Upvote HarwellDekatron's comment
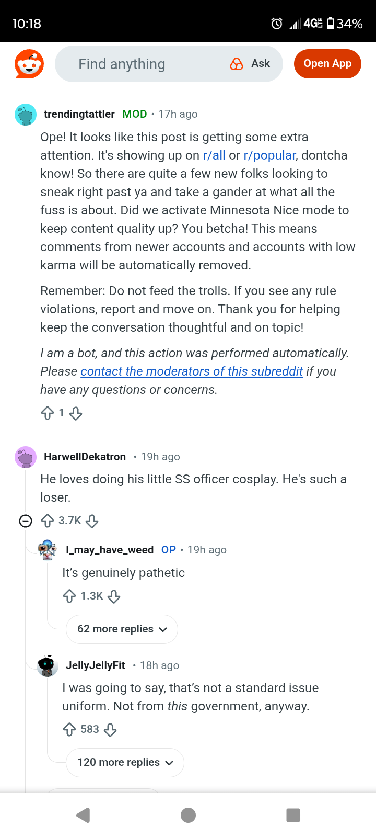 (x=48, y=521)
